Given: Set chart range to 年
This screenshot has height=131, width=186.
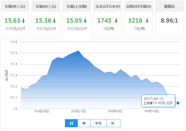Looking at the screenshot, I should point(113,123).
